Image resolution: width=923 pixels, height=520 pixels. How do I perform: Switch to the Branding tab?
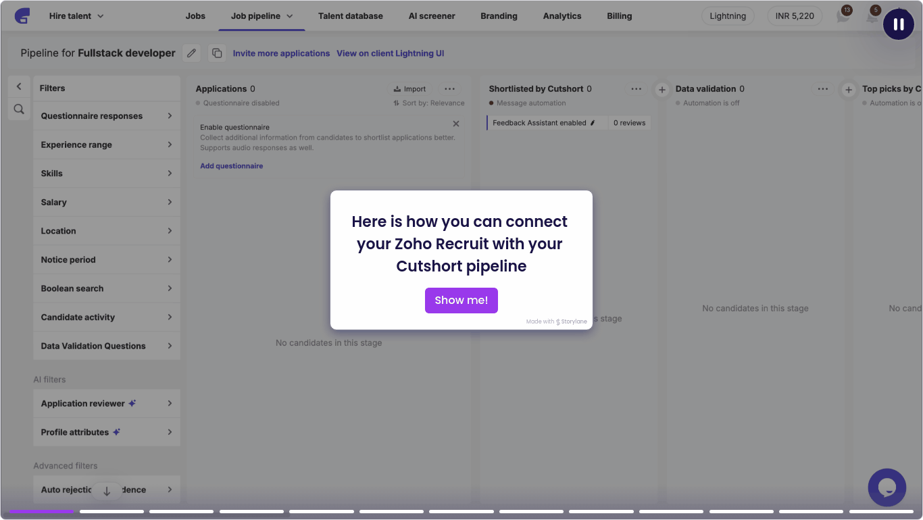499,16
